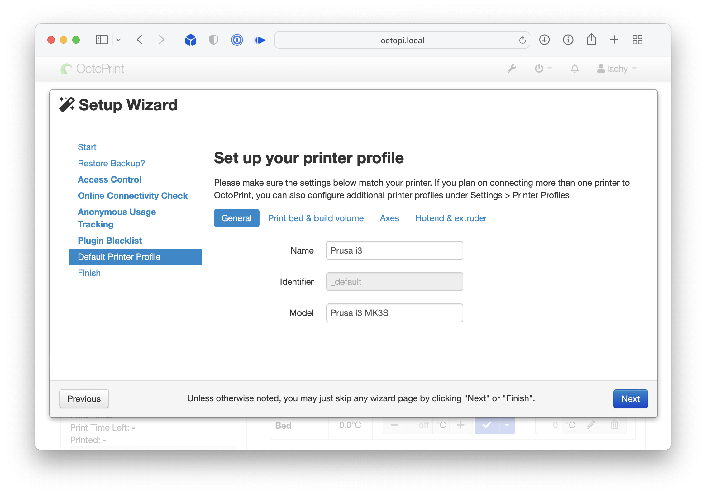The image size is (706, 496).
Task: Select the General tab
Action: (x=236, y=218)
